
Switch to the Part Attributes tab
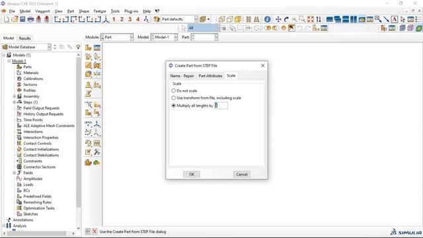[210, 76]
